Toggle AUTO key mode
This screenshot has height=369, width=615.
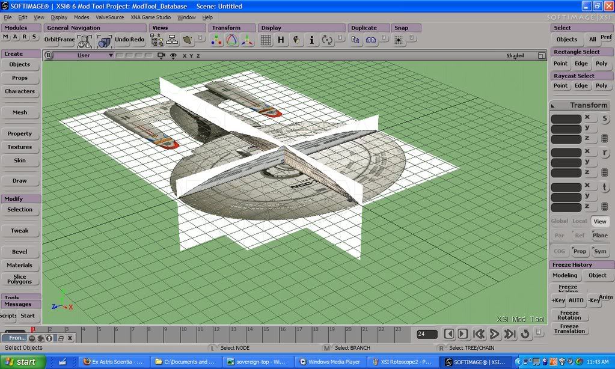[576, 300]
